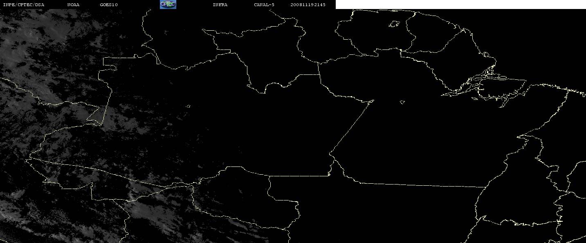586x243 pixels.
Task: Click the white blank bar at top right
Action: [460, 4]
